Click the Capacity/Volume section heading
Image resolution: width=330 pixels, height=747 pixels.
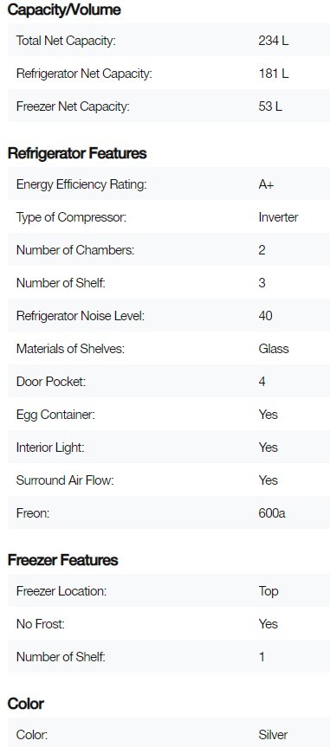(64, 10)
